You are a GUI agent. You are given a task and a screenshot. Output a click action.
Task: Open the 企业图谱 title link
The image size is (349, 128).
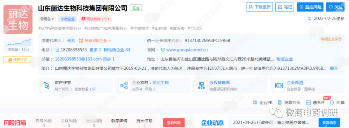295,83
